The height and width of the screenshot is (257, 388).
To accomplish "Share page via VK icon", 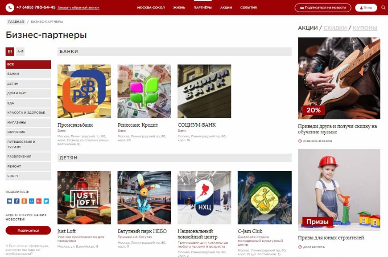I will tap(9, 201).
